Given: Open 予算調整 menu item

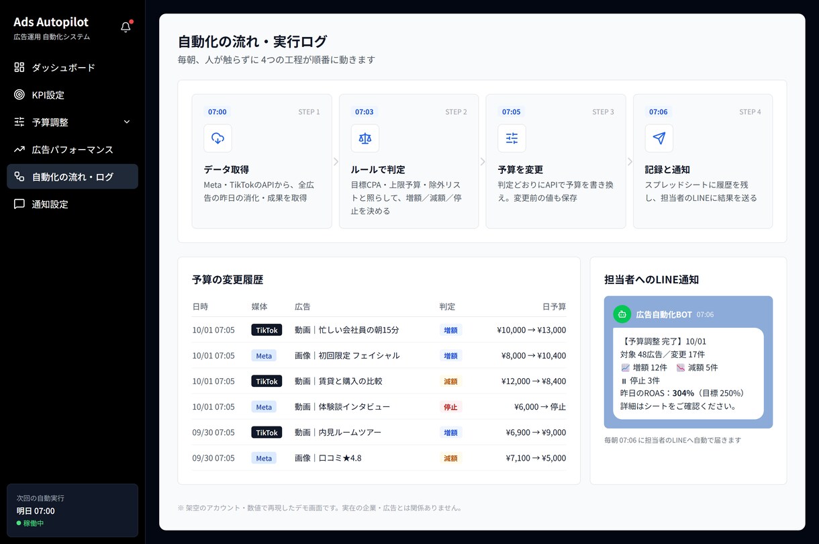Looking at the screenshot, I should click(x=73, y=122).
